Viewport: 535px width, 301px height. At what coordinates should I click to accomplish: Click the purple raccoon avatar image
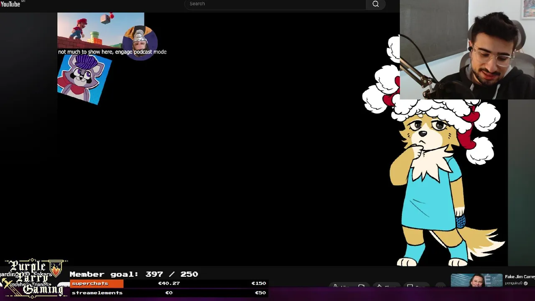click(84, 79)
